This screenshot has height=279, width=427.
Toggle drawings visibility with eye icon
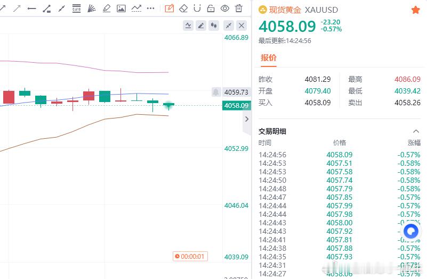click(x=224, y=9)
